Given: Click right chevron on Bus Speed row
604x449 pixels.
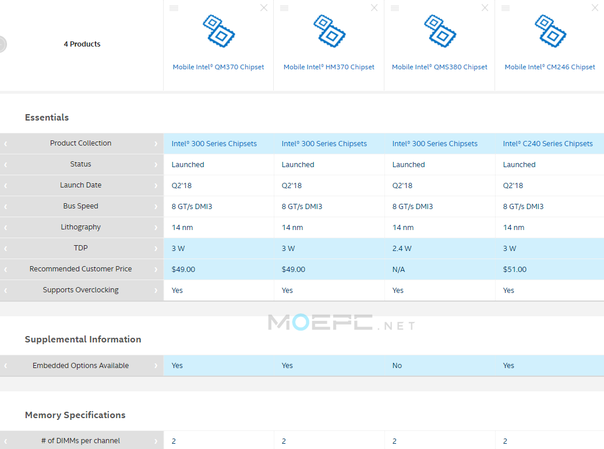Looking at the screenshot, I should (x=156, y=206).
